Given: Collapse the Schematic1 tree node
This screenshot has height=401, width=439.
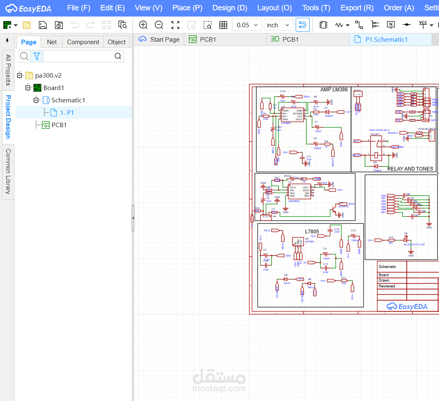Looking at the screenshot, I should tap(36, 100).
